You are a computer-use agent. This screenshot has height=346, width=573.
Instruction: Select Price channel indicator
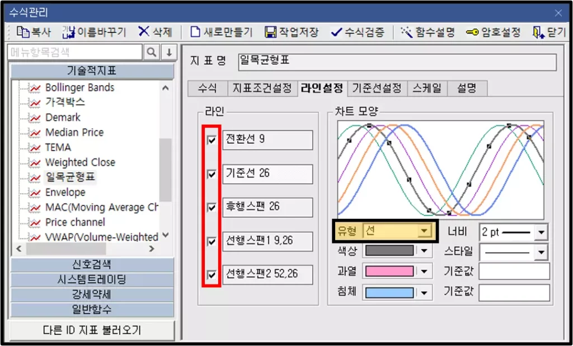click(x=75, y=222)
